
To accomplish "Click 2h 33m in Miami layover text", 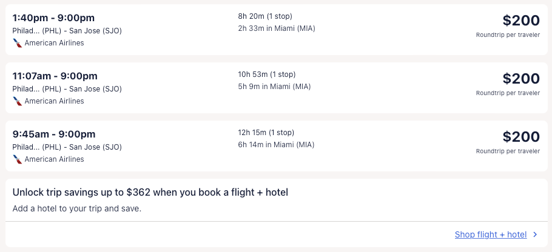I will [x=276, y=28].
